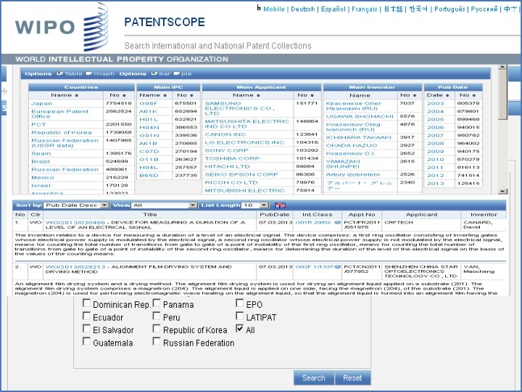Click the Search button
The width and height of the screenshot is (522, 392).
coord(314,377)
